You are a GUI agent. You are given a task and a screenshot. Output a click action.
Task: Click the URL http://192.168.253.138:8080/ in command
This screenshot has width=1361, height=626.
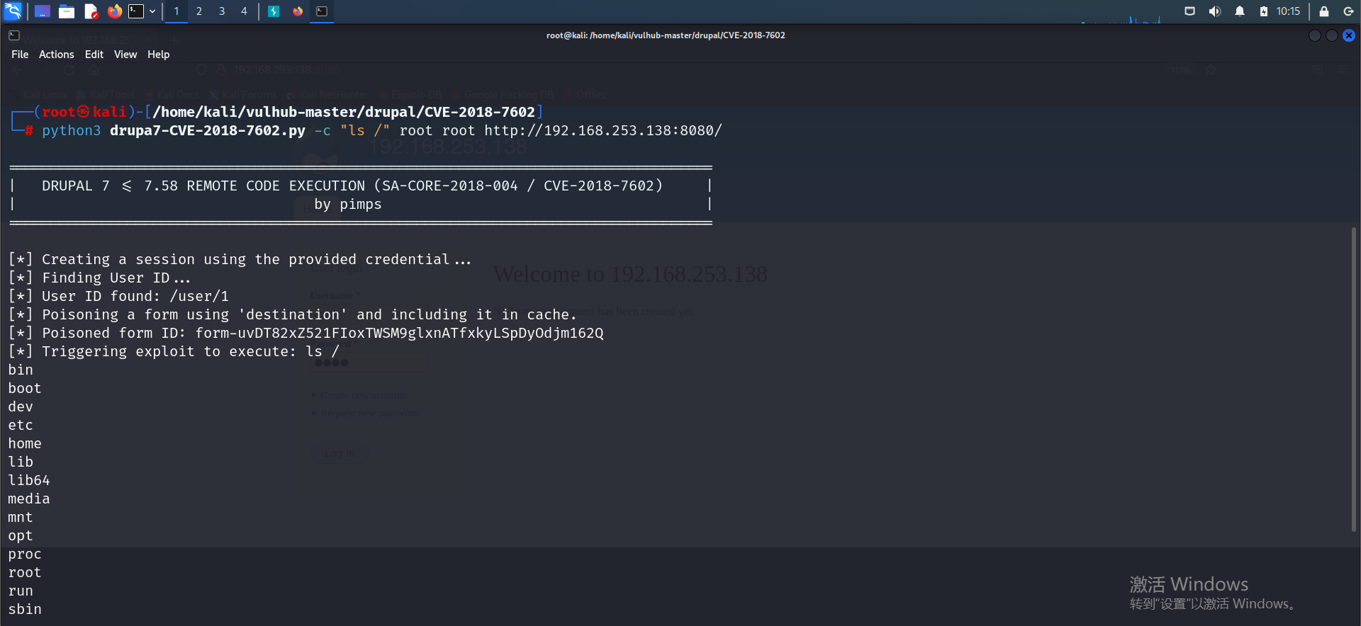[603, 130]
